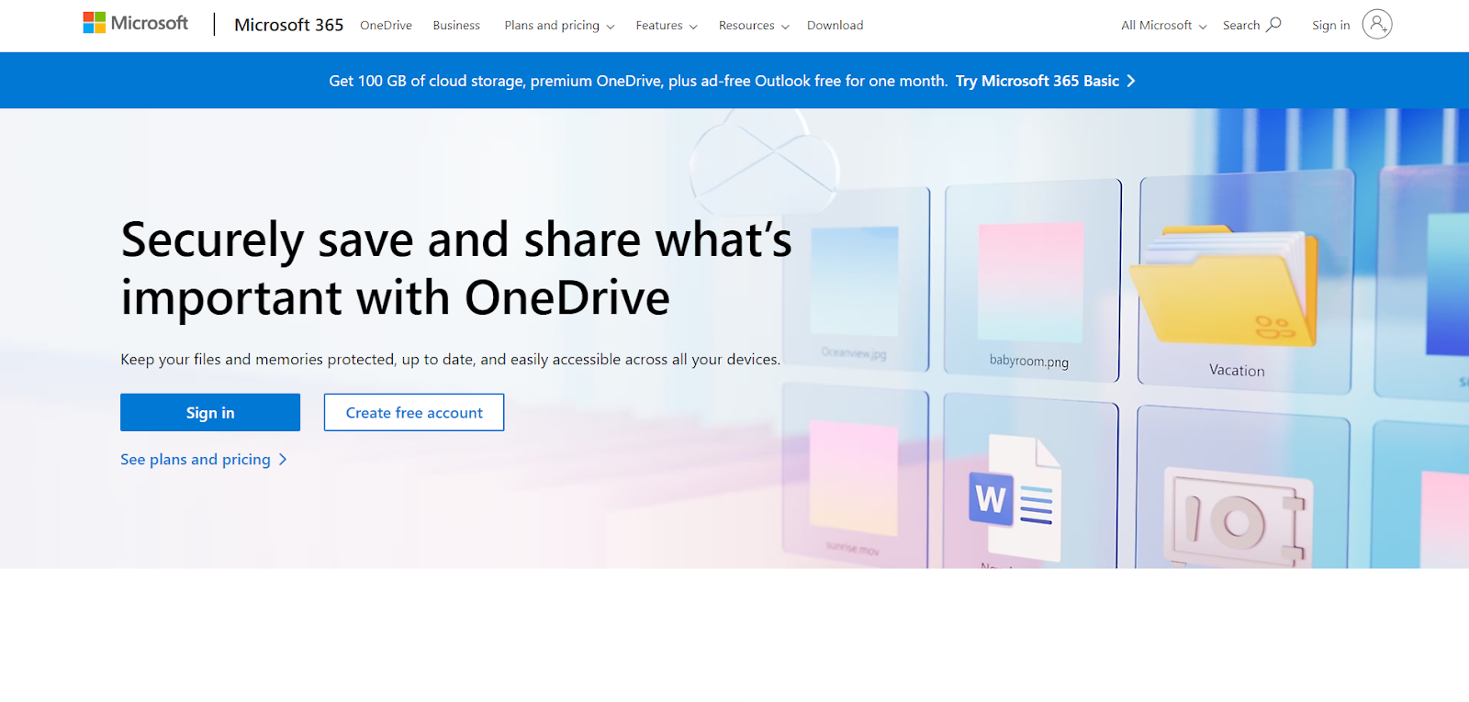The image size is (1469, 702).
Task: Expand the All Microsoft menu
Action: 1163,26
